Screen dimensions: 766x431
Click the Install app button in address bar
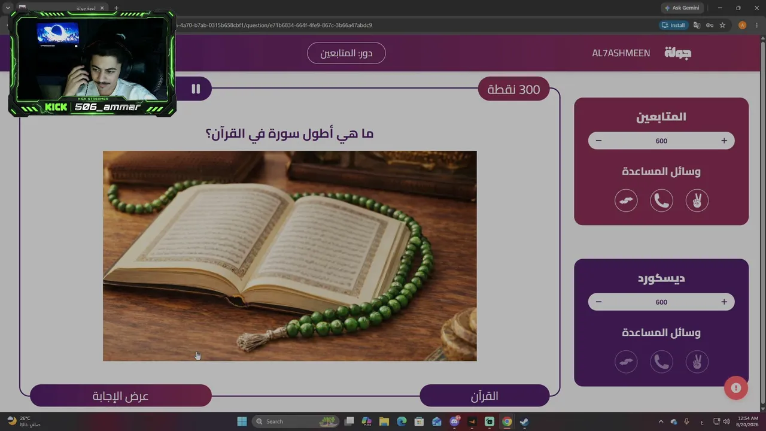(673, 25)
